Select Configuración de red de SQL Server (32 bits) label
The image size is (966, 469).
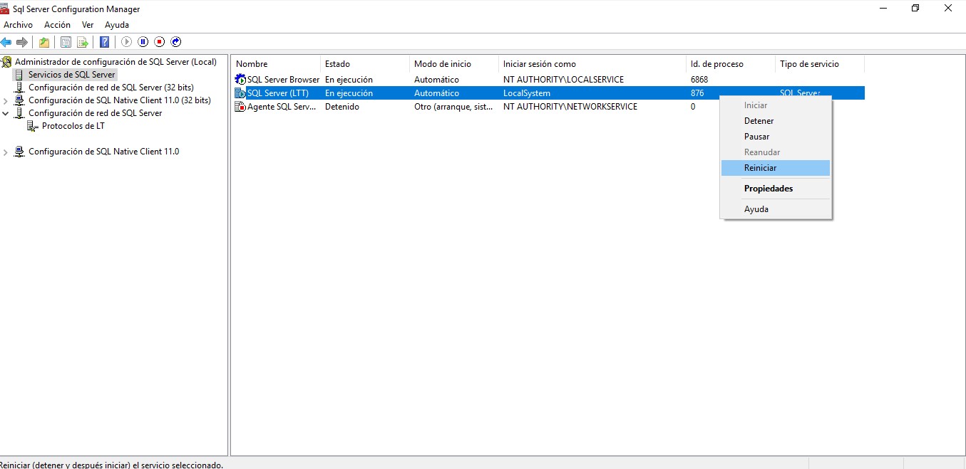click(111, 88)
